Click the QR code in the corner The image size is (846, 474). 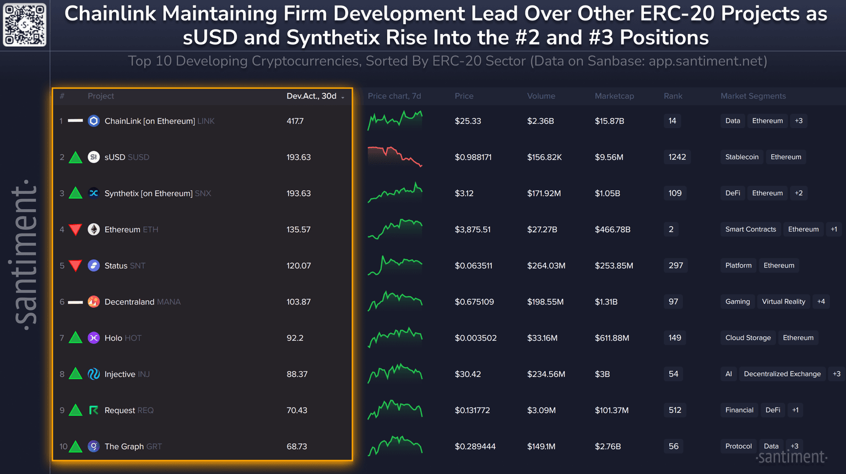[25, 25]
